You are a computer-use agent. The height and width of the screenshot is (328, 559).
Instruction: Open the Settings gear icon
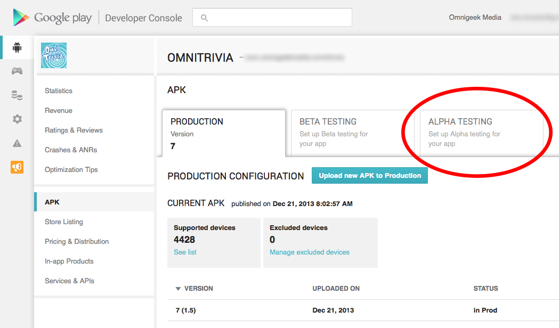tap(17, 119)
